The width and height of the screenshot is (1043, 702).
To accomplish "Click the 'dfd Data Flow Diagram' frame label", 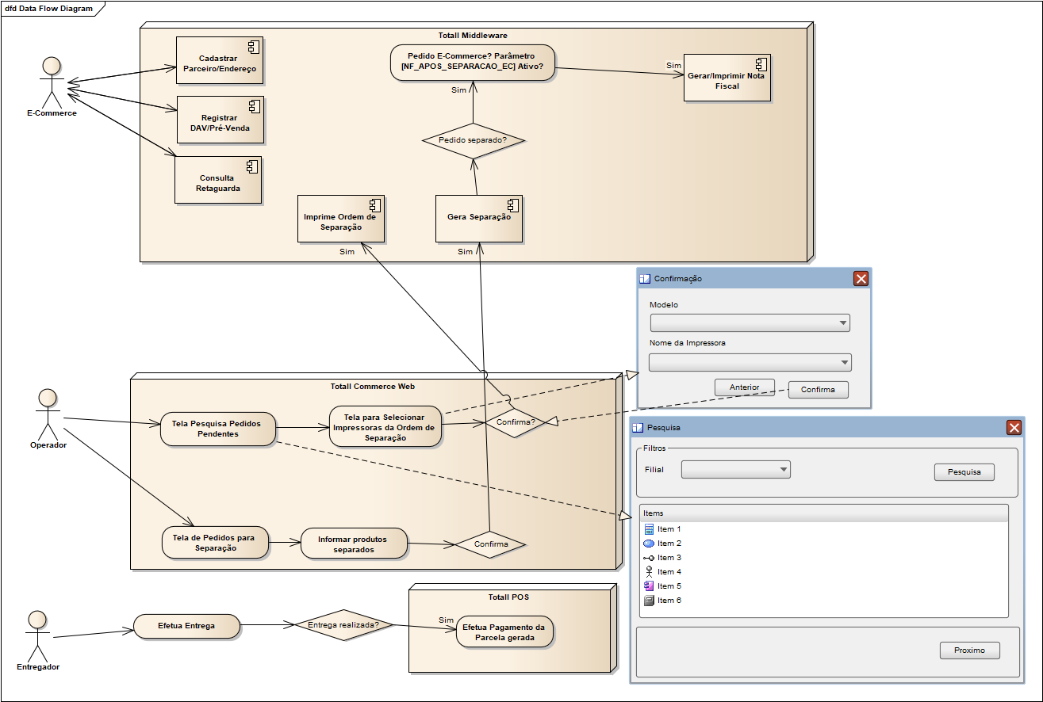I will (48, 9).
